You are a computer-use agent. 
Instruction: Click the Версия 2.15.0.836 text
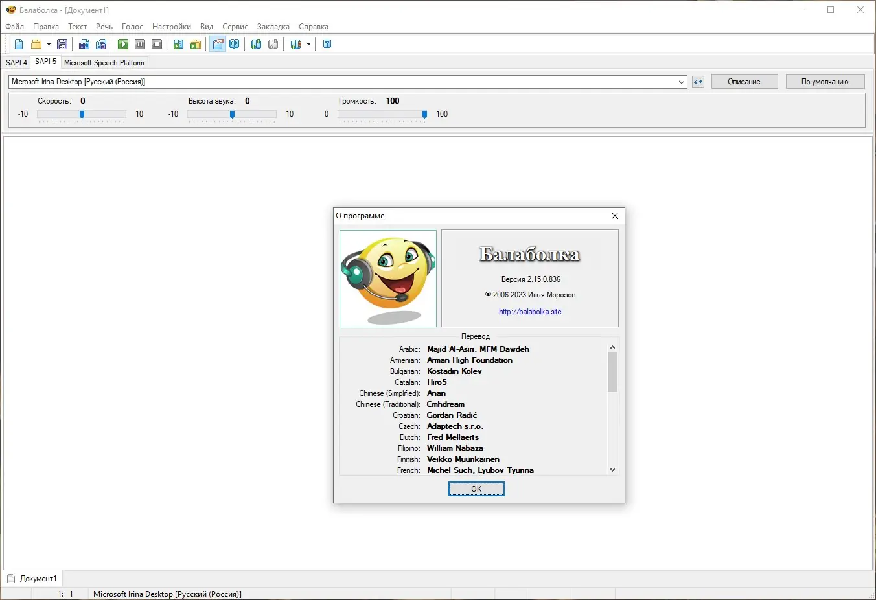click(x=531, y=279)
